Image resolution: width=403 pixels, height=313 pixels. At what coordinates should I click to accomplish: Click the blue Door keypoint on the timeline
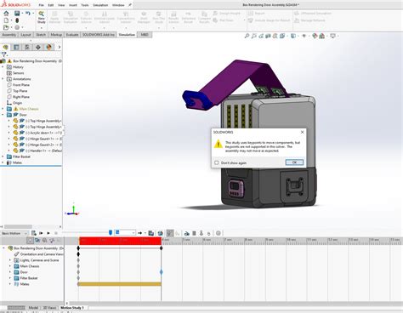[162, 272]
